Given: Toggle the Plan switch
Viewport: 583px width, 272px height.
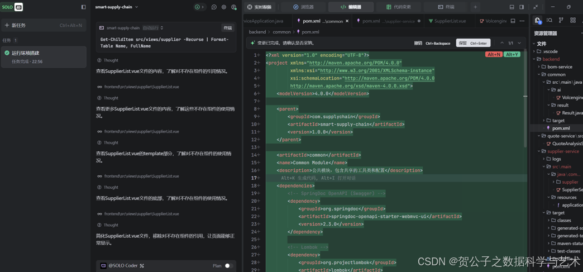Looking at the screenshot, I should [x=229, y=266].
